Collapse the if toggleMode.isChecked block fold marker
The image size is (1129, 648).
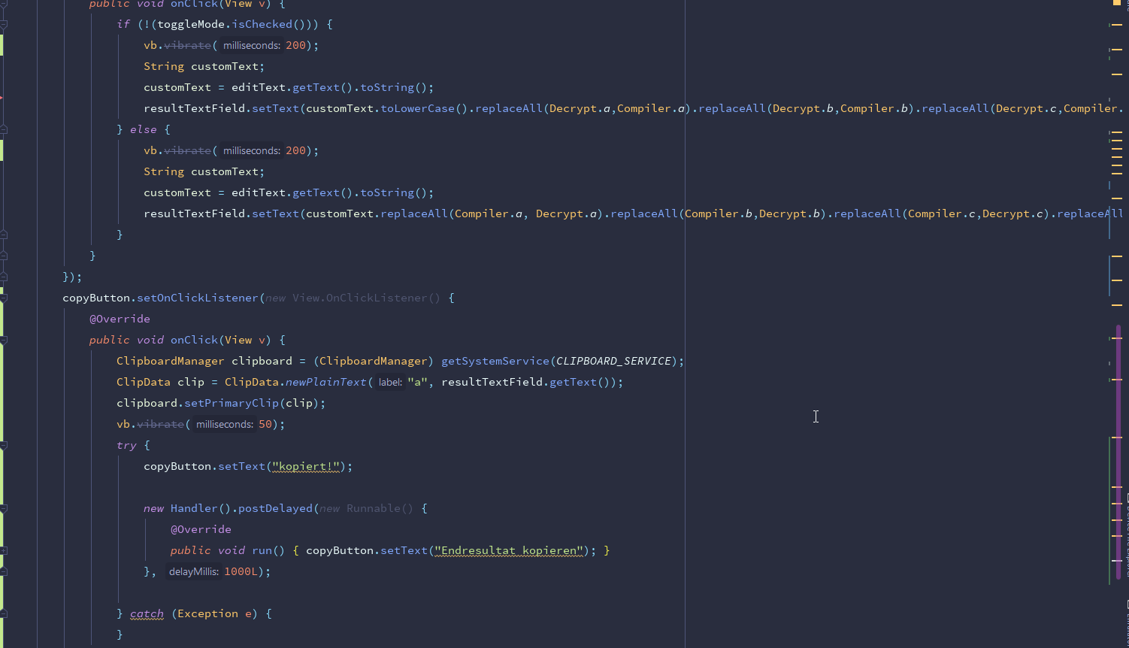pyautogui.click(x=4, y=24)
